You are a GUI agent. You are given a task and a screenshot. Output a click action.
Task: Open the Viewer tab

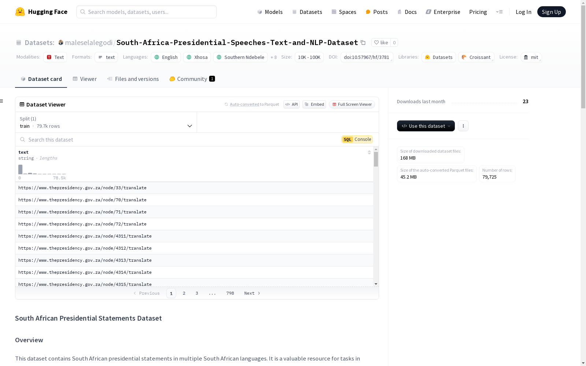[85, 79]
